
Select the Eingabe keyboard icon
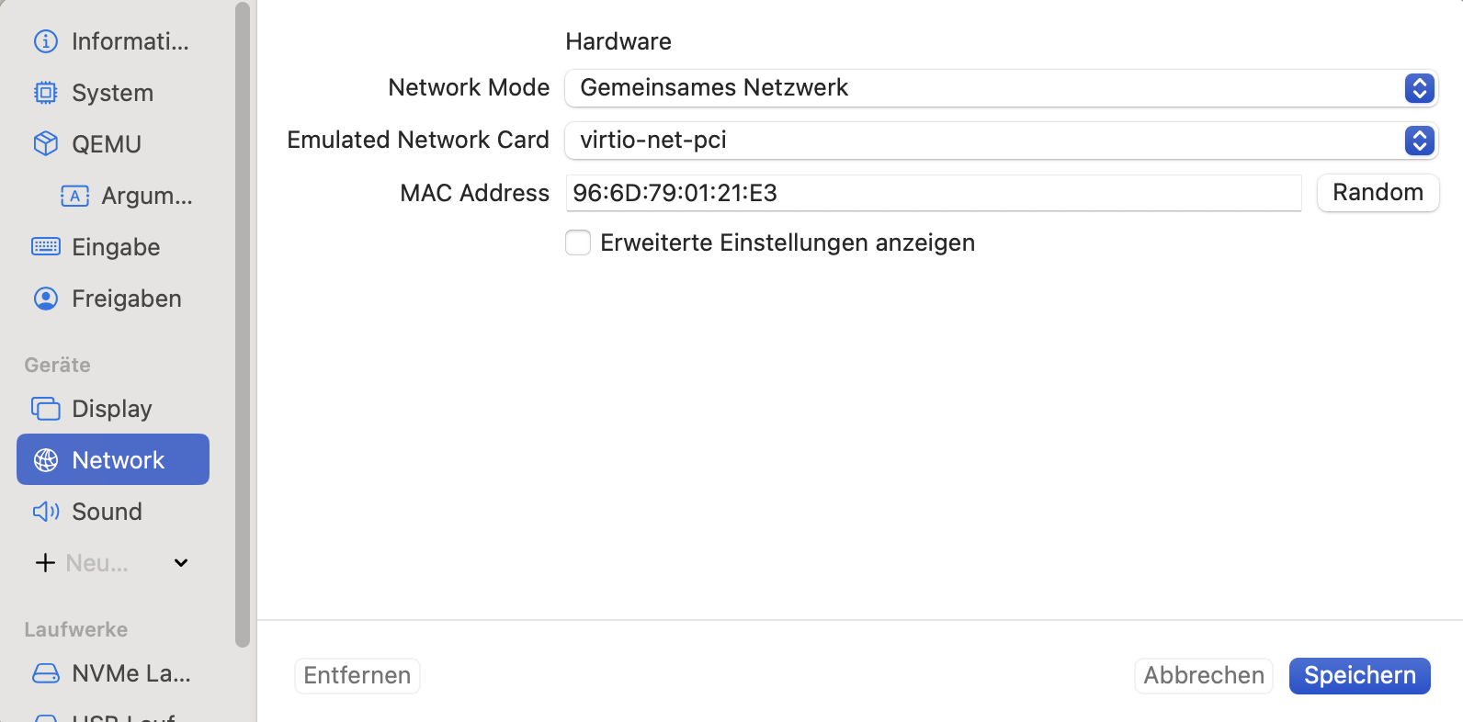point(45,247)
